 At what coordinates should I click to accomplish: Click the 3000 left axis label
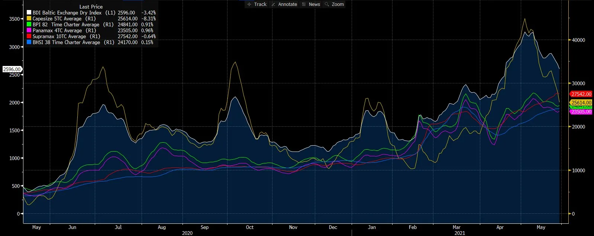[x=14, y=47]
